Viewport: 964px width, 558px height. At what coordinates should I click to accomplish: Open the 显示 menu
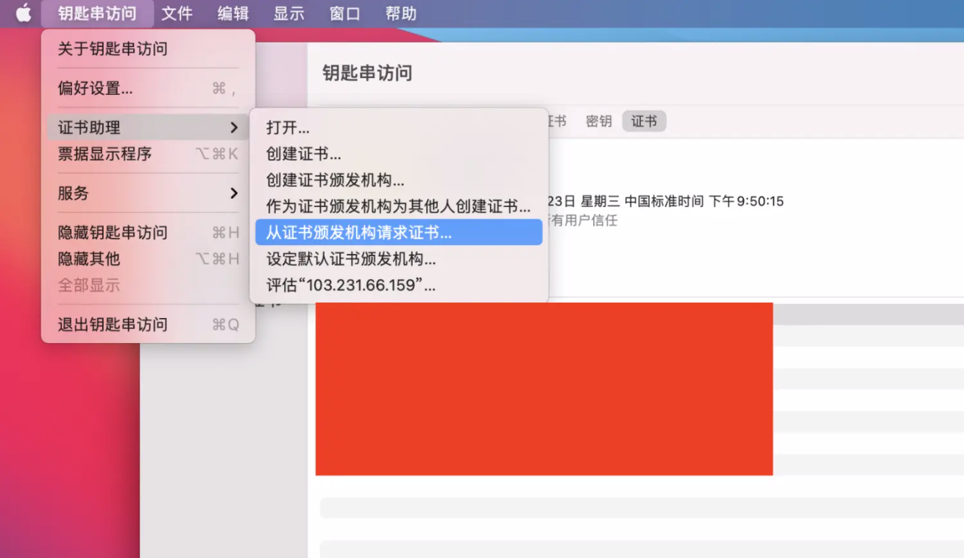[x=289, y=13]
